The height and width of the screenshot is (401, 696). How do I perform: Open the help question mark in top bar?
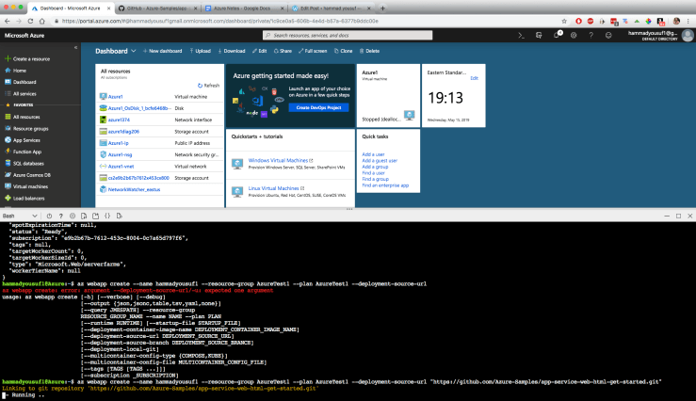pos(591,35)
